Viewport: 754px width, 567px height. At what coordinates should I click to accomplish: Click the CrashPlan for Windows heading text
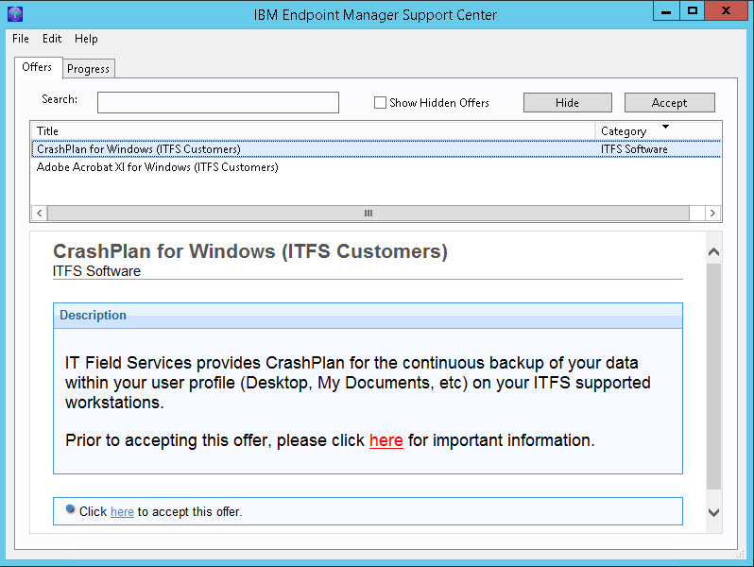click(250, 251)
